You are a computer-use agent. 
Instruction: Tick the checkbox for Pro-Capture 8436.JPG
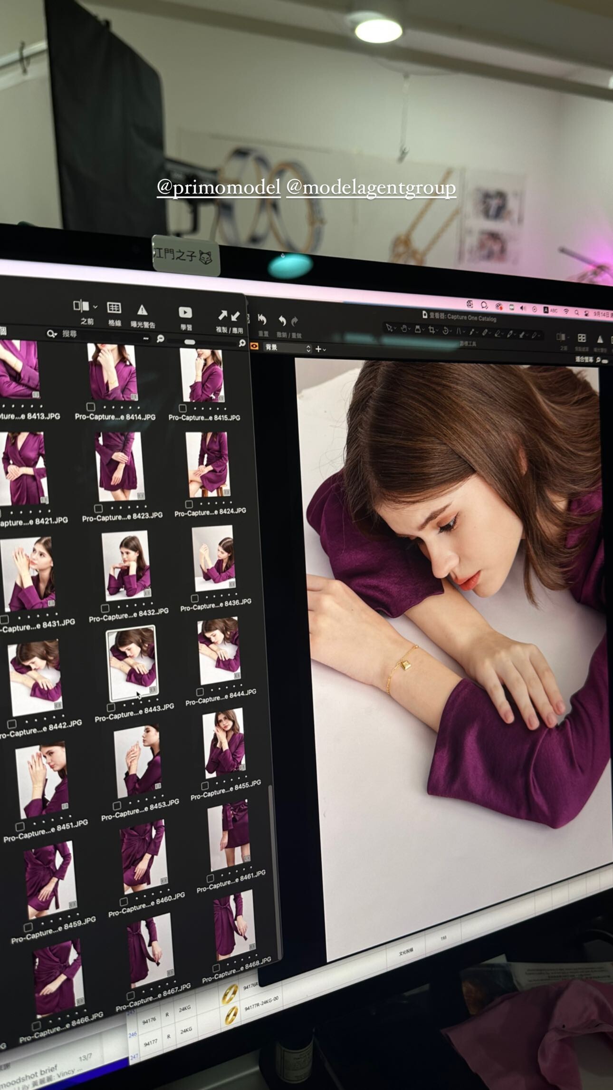pyautogui.click(x=194, y=598)
